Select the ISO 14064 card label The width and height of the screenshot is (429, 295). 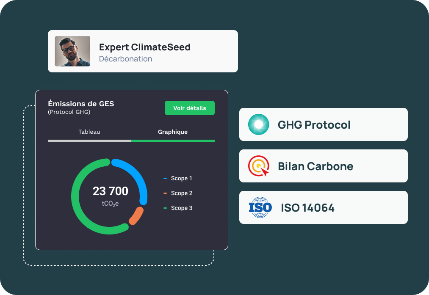click(x=307, y=208)
